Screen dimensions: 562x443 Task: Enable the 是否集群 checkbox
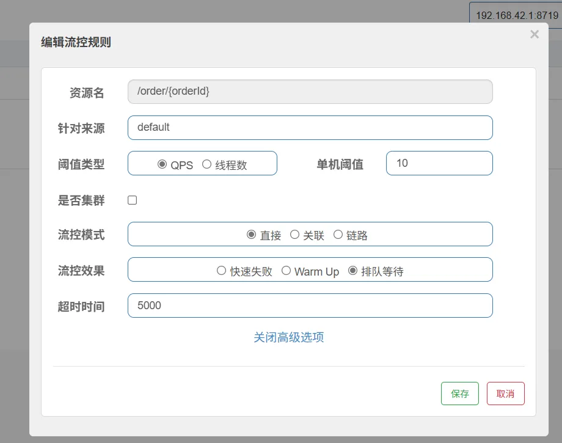tap(132, 200)
